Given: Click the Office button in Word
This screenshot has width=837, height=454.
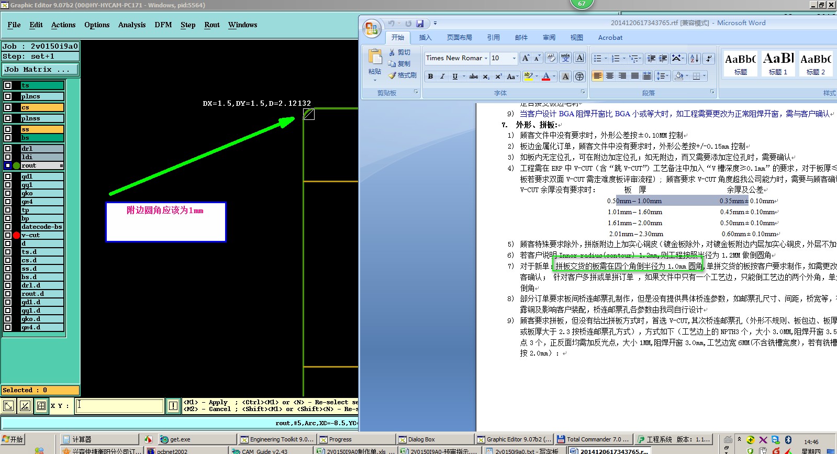Looking at the screenshot, I should (x=372, y=28).
